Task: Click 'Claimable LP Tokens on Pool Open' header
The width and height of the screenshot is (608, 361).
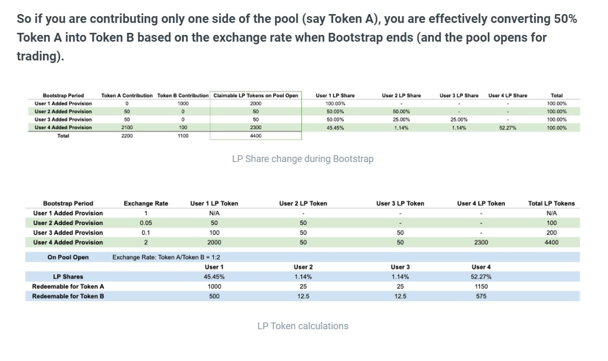Action: pyautogui.click(x=256, y=95)
